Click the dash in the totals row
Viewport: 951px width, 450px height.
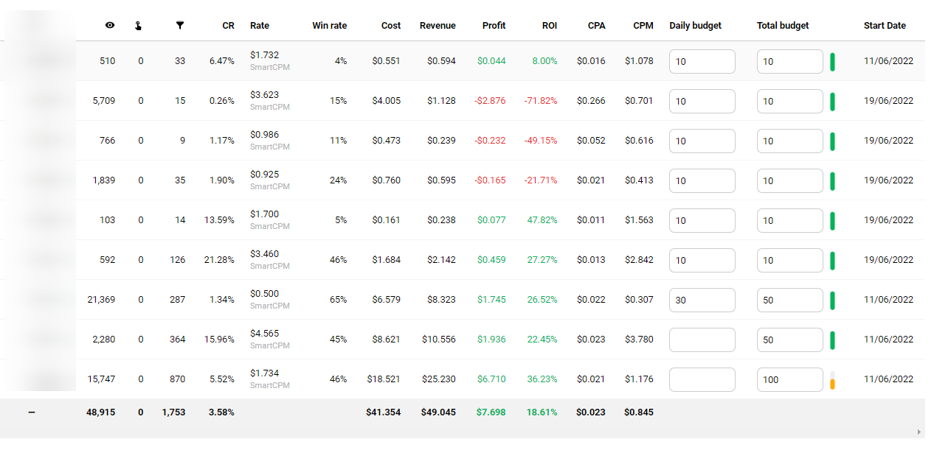[32, 412]
